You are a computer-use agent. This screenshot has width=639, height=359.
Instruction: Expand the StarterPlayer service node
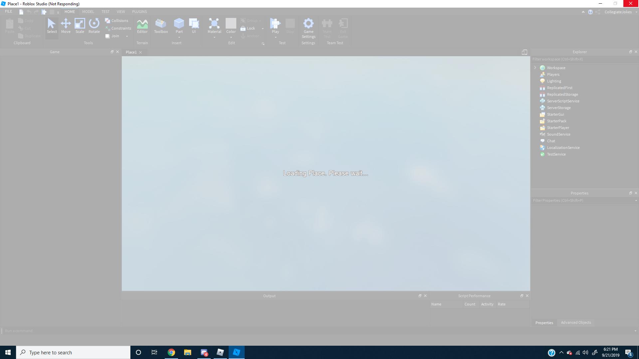coord(535,128)
